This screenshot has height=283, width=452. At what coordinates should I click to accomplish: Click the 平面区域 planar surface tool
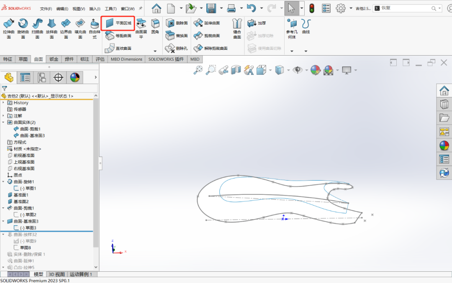pos(118,23)
